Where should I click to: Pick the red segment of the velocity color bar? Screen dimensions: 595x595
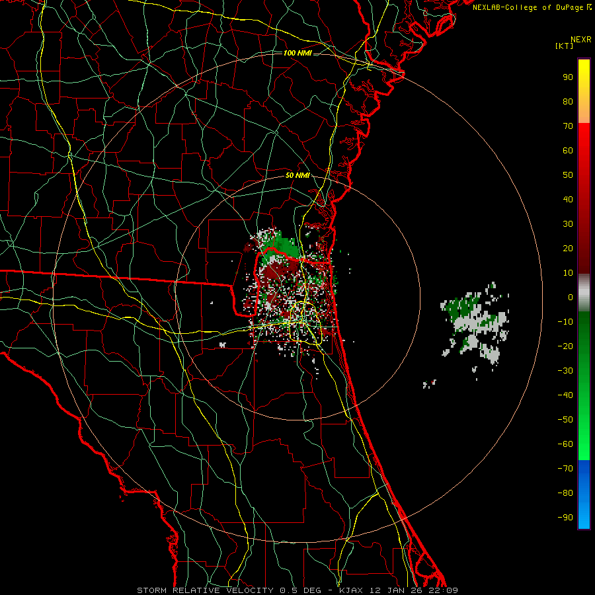pos(584,198)
